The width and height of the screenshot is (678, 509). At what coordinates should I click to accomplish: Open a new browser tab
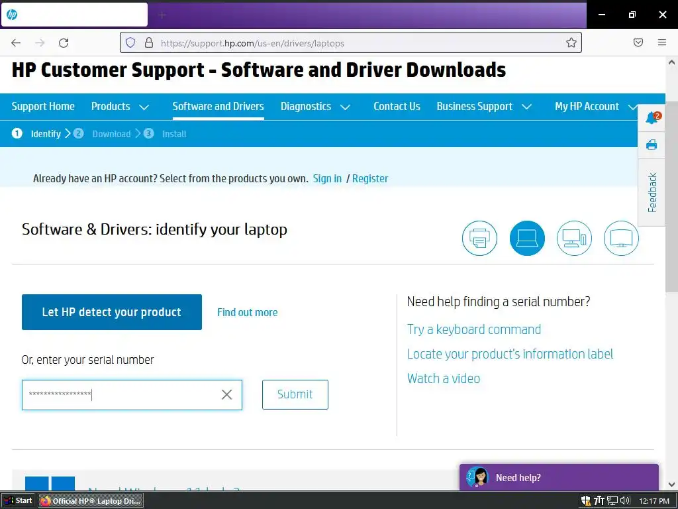pyautogui.click(x=162, y=15)
